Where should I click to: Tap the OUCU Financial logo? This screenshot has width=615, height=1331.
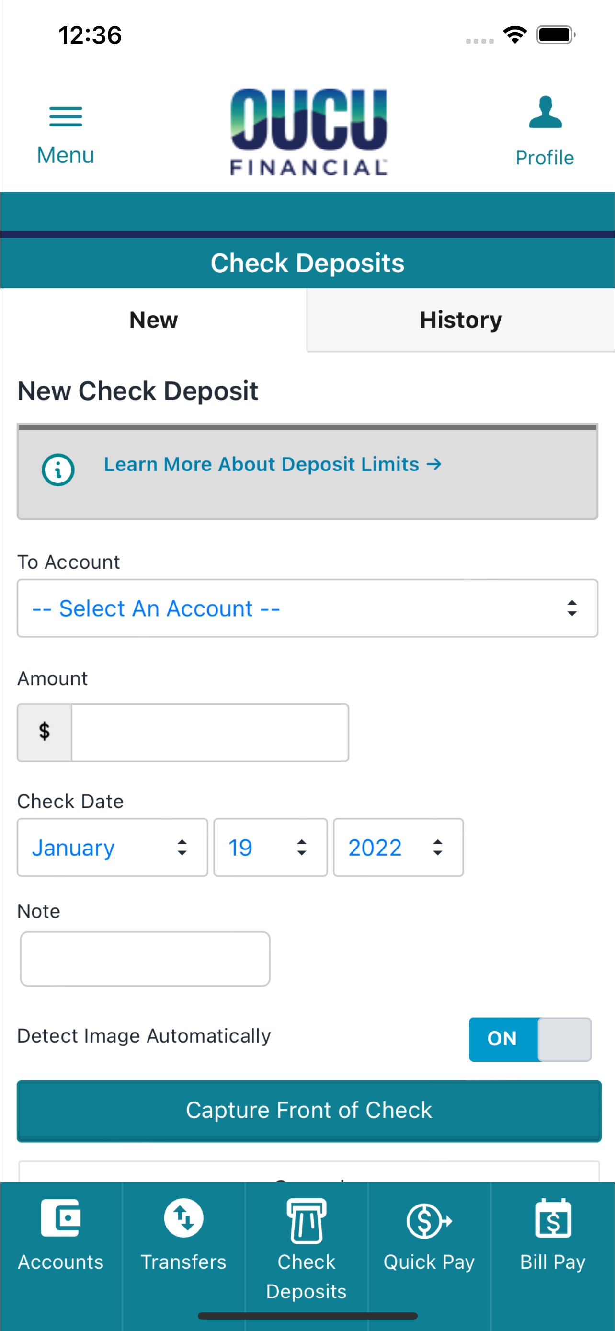(x=309, y=132)
